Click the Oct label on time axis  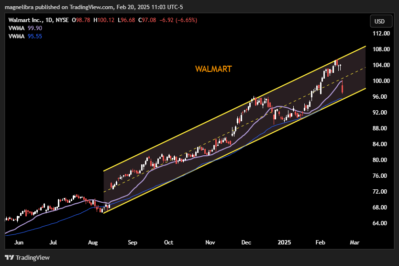[x=168, y=243]
